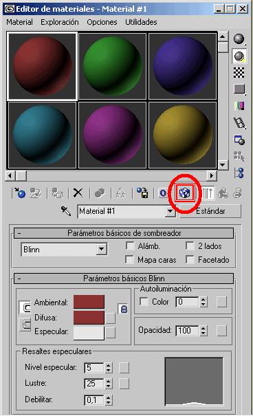Enable the 2 lados checkbox
Screen dimensions: 253x416
point(190,246)
